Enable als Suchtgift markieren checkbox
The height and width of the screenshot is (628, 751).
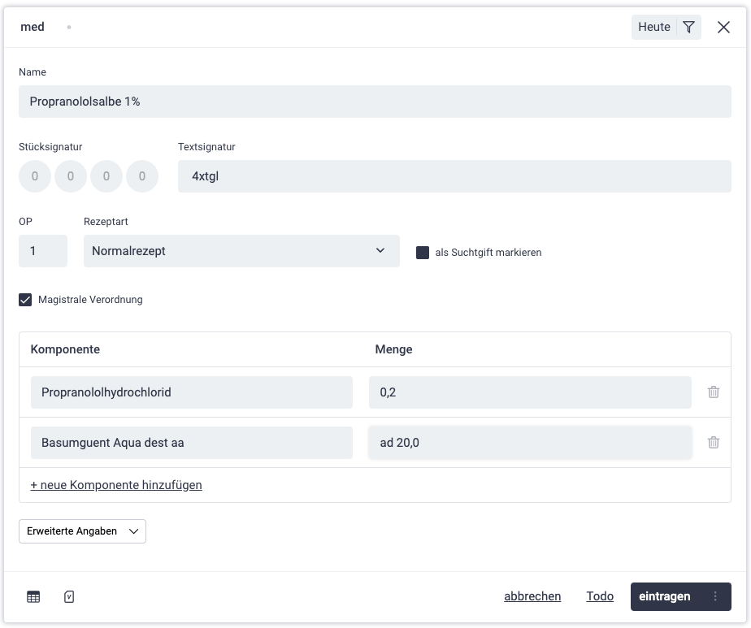point(423,253)
